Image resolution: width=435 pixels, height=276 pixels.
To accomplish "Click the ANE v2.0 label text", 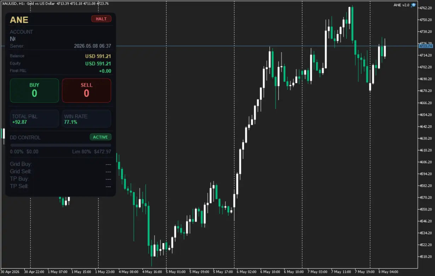I will (x=401, y=5).
